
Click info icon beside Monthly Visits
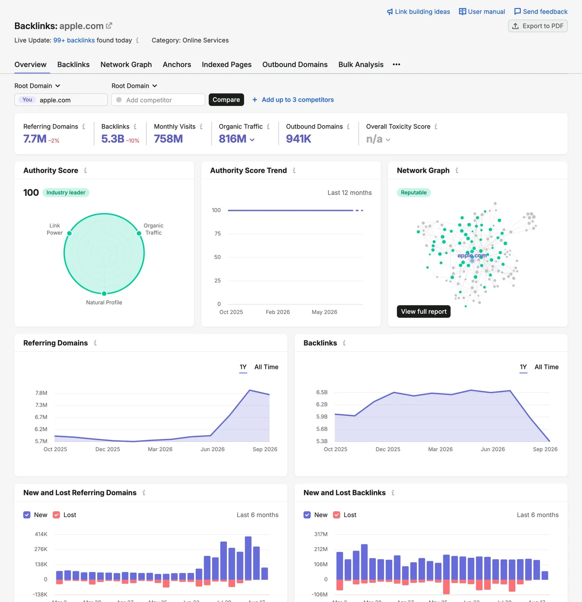click(x=201, y=127)
